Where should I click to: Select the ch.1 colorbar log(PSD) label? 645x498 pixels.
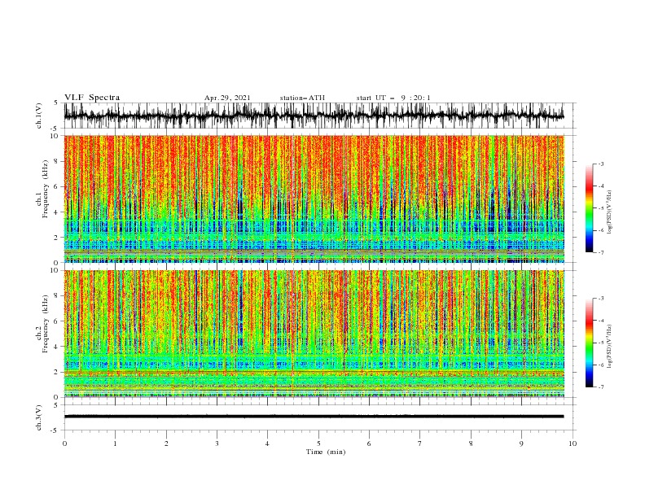tap(610, 212)
